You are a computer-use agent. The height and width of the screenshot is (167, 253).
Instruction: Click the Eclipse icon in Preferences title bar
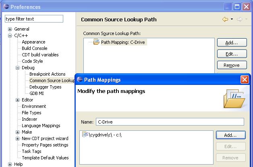pyautogui.click(x=6, y=6)
